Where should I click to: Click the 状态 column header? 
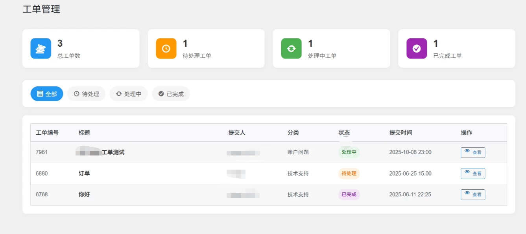344,133
